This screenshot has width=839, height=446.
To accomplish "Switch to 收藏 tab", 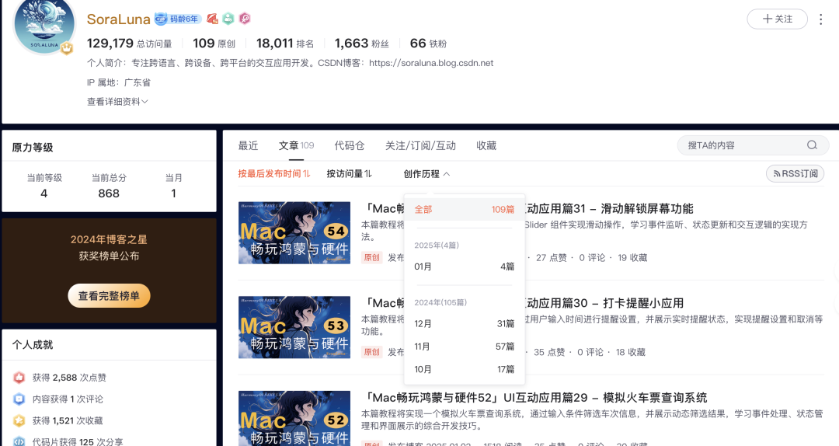I will click(486, 145).
